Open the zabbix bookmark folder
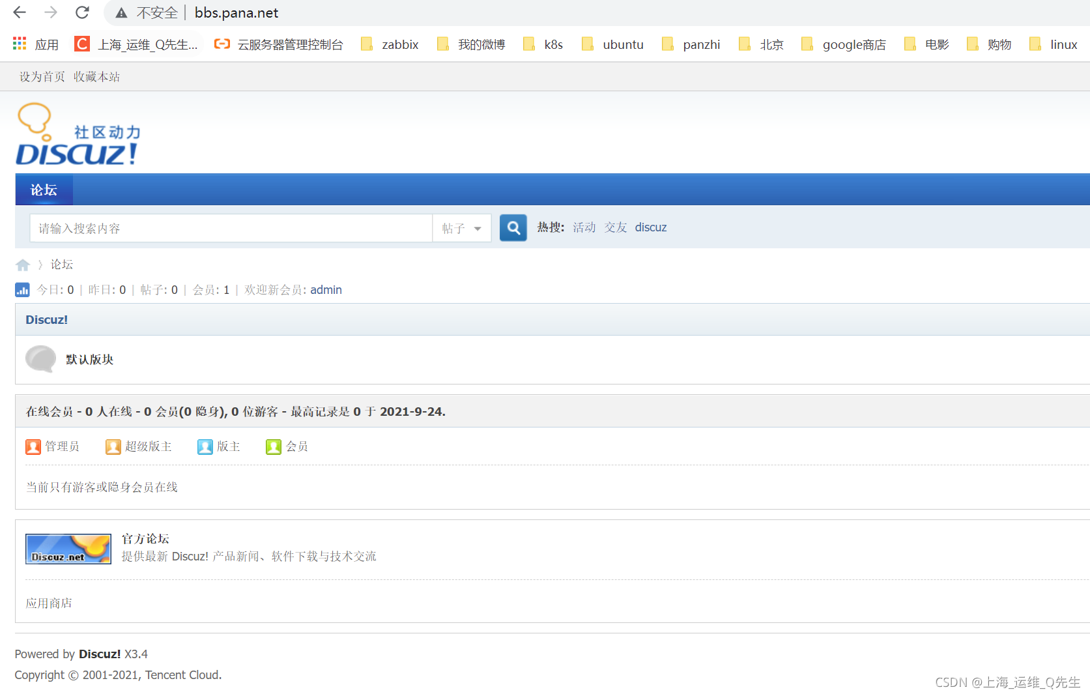 tap(390, 44)
